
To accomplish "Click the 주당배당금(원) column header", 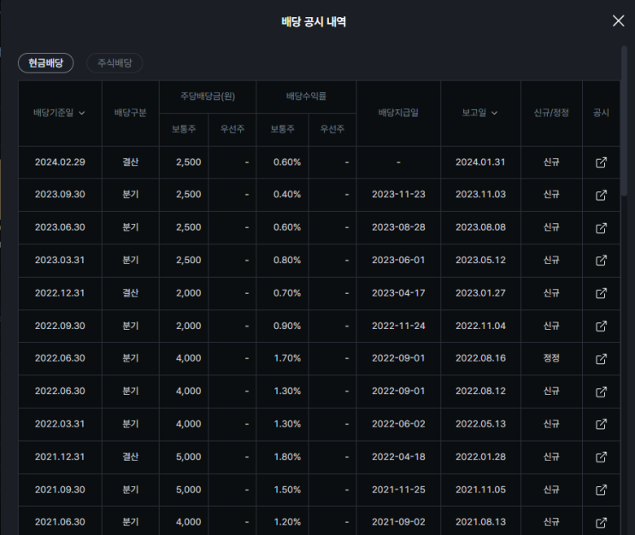I will tap(208, 97).
